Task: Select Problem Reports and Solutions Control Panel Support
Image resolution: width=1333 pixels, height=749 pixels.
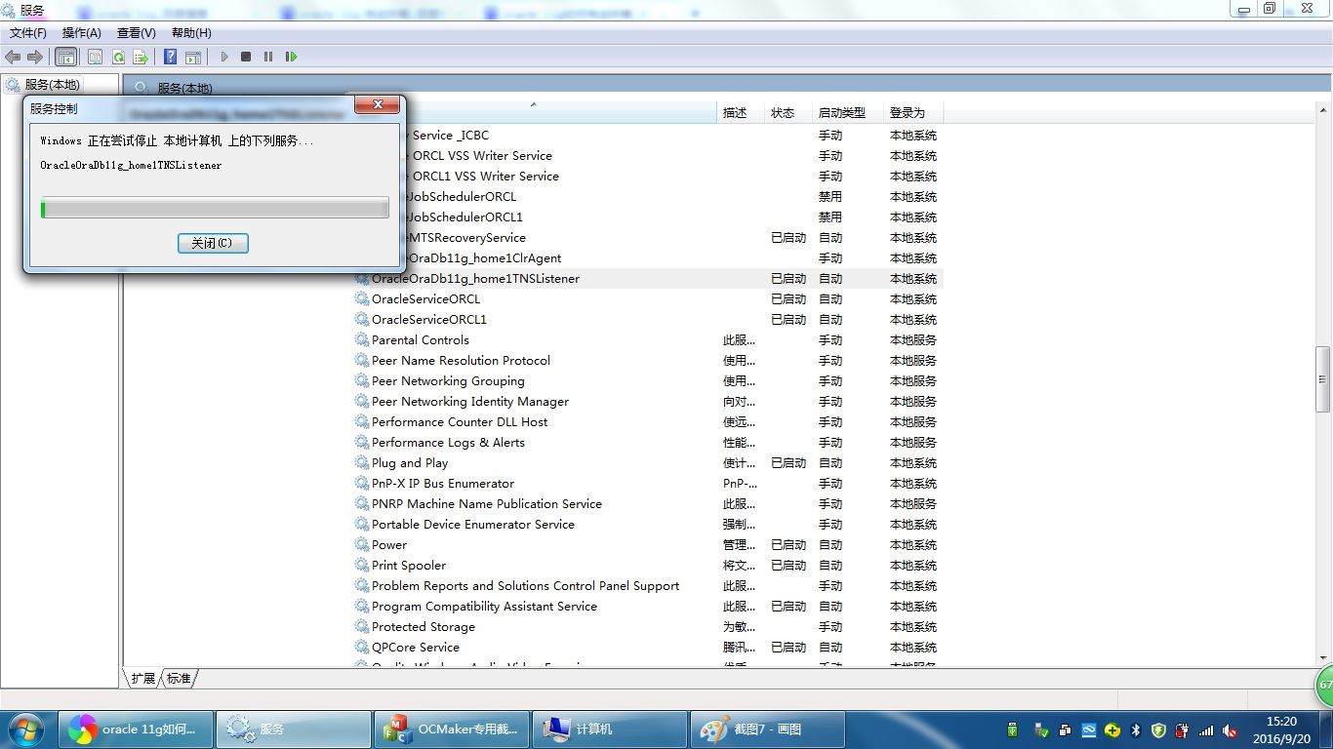Action: tap(525, 586)
